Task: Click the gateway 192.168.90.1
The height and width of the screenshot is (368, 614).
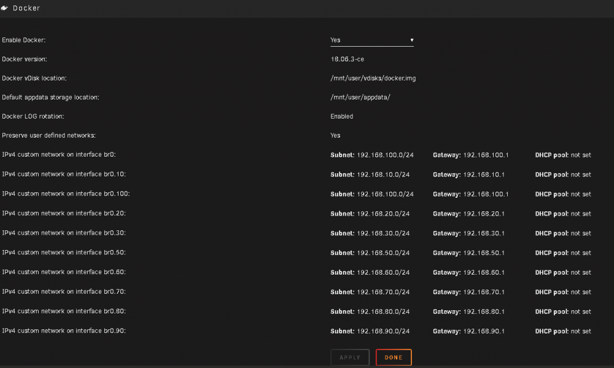Action: [x=484, y=332]
